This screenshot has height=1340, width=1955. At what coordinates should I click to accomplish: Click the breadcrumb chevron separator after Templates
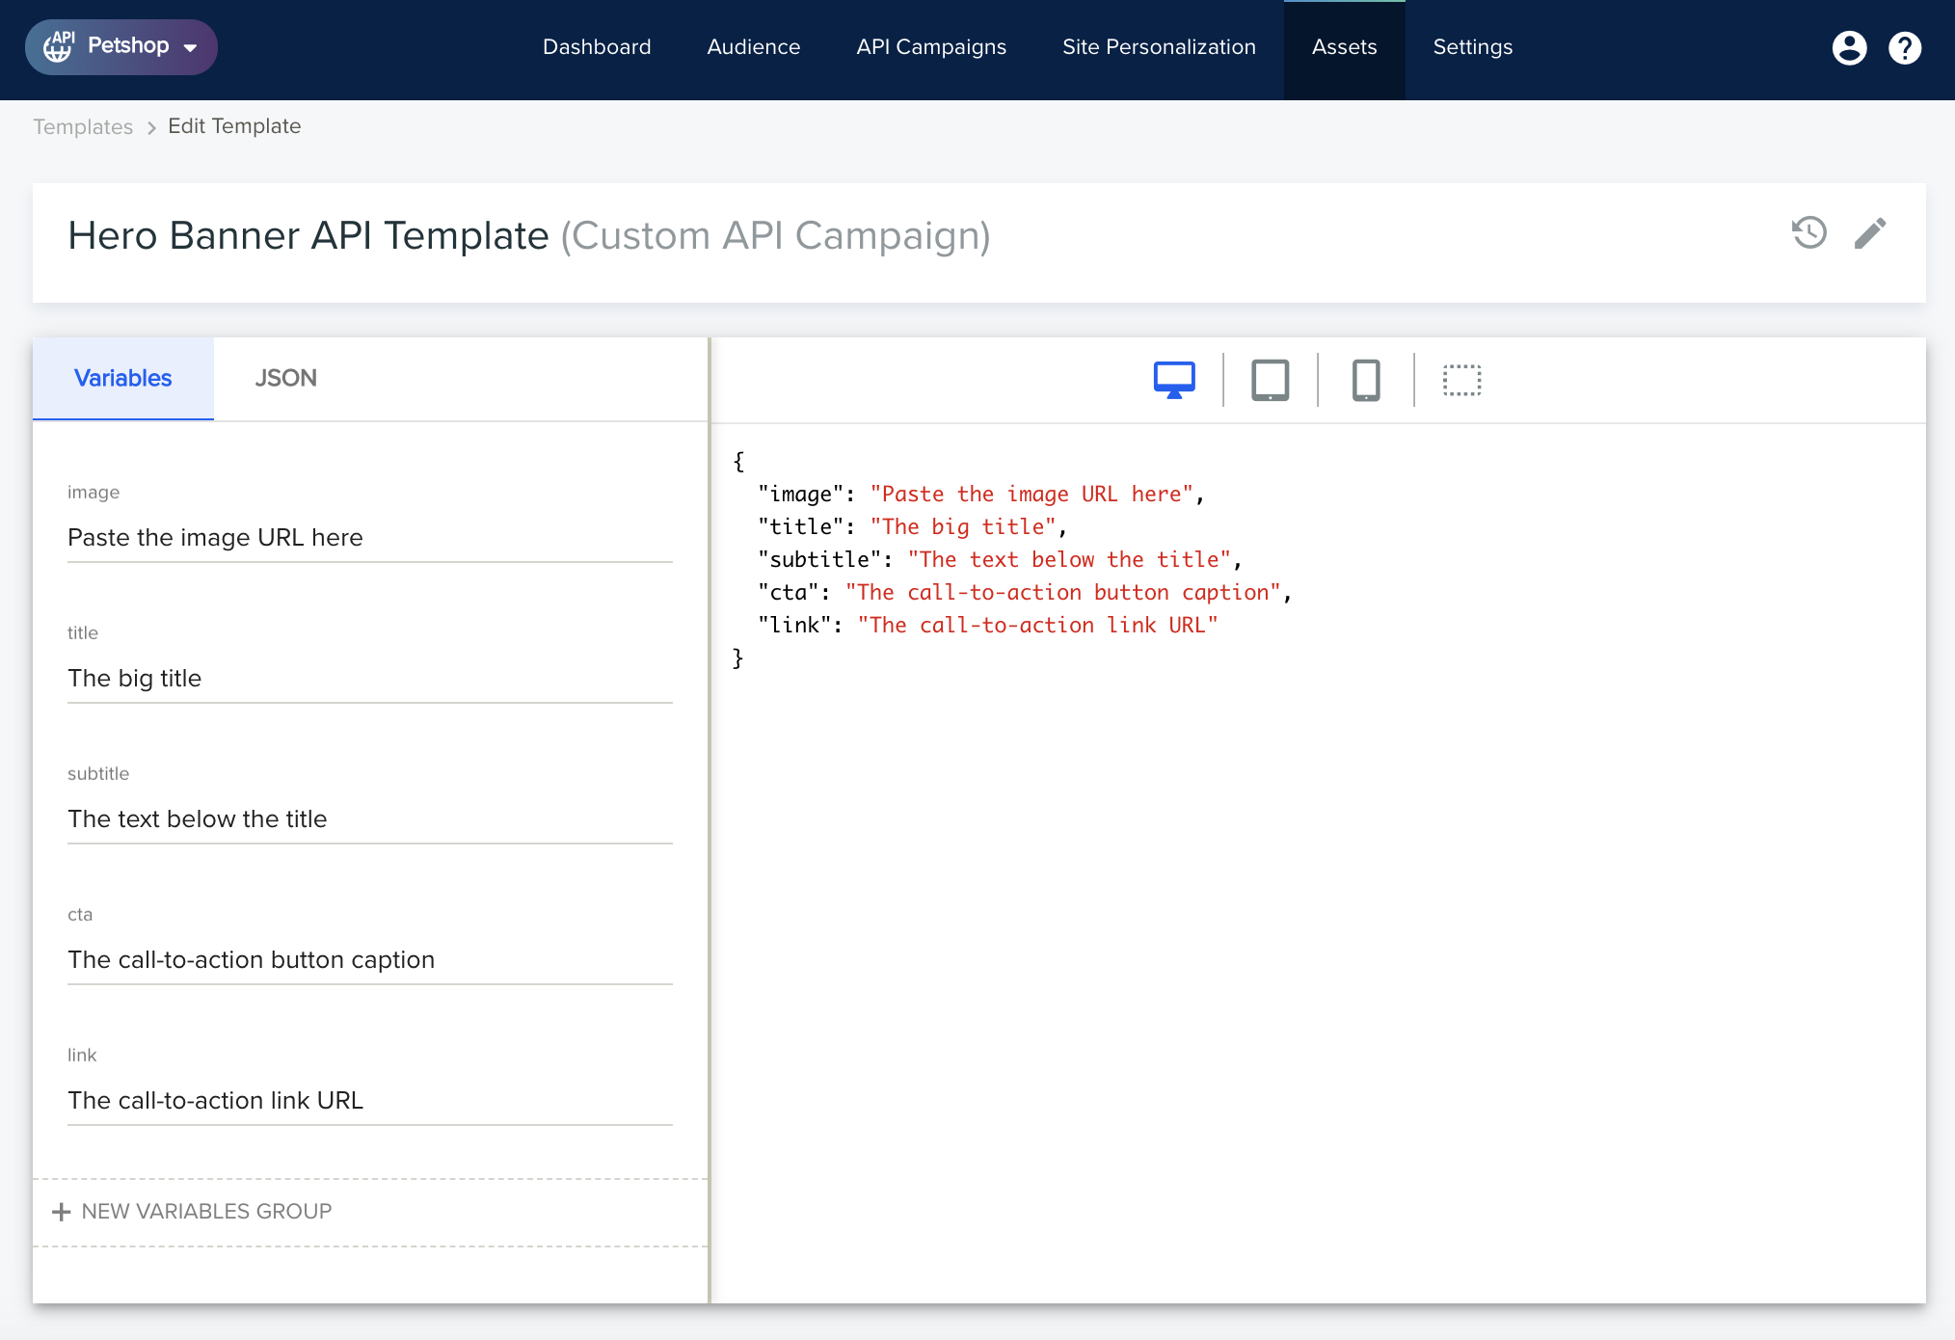pos(151,127)
